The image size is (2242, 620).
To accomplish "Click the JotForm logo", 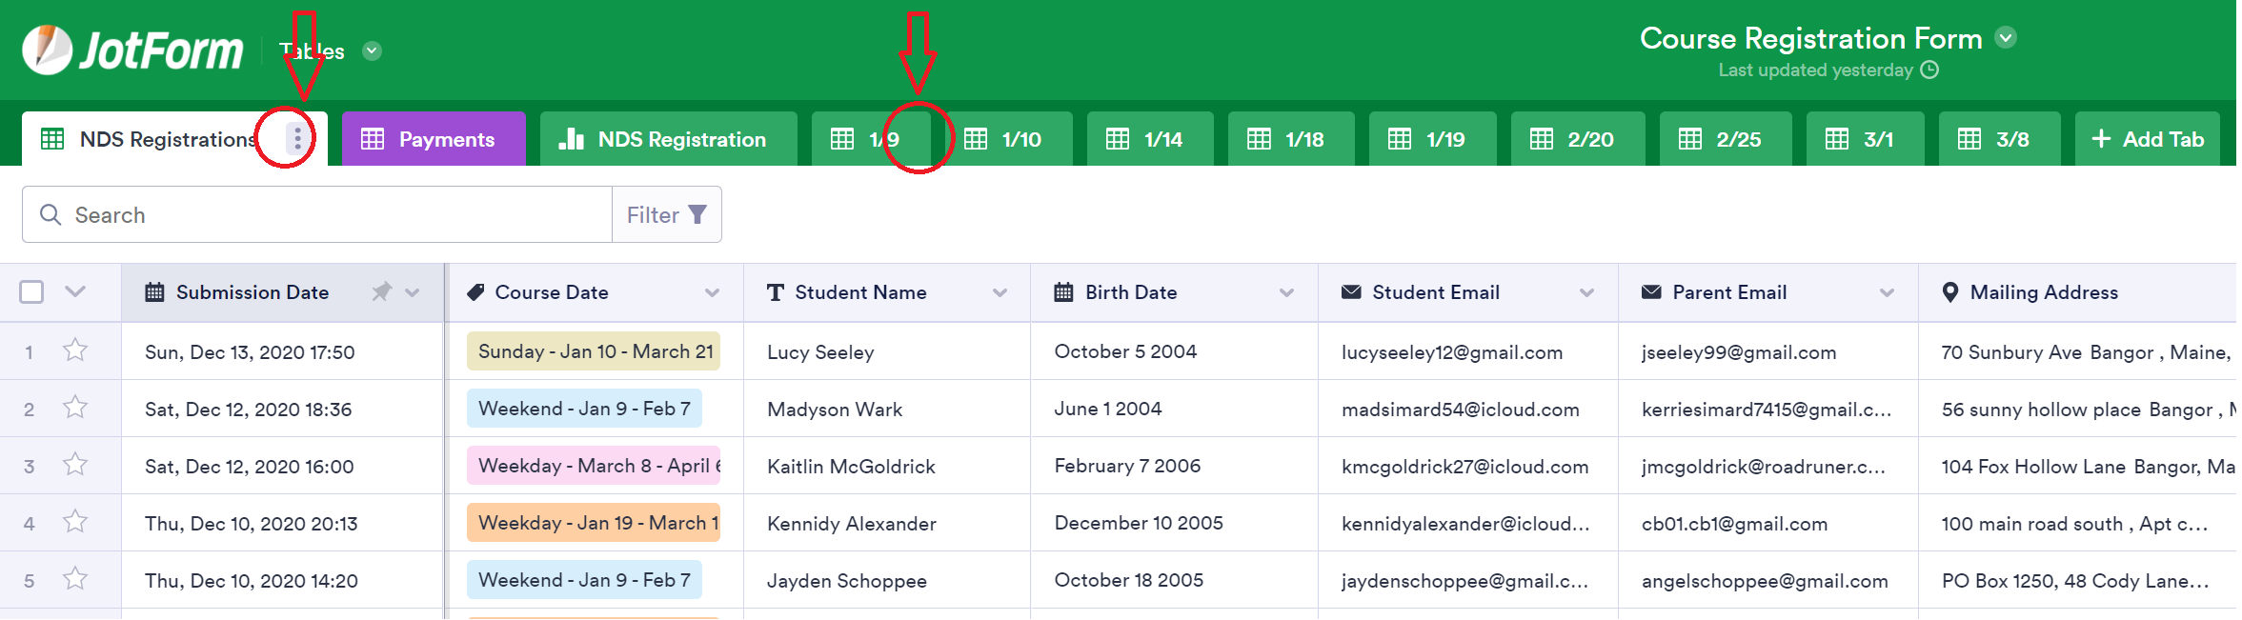I will click(133, 50).
